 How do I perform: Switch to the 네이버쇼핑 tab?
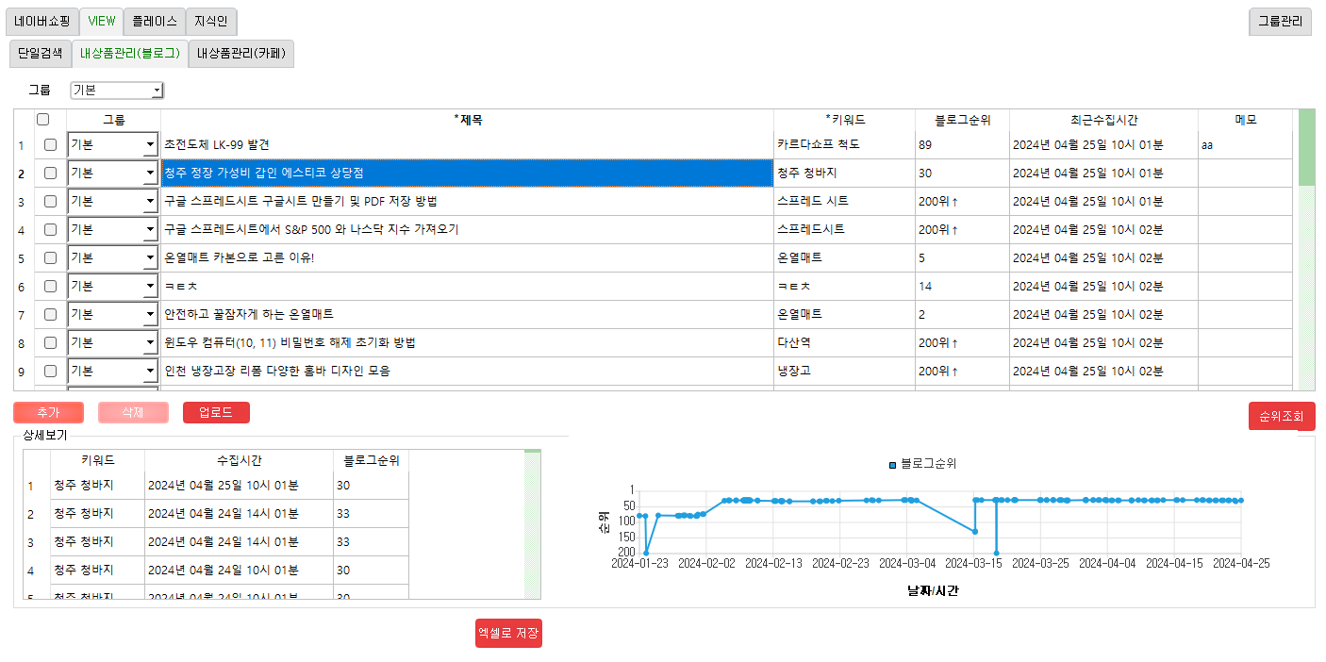41,22
